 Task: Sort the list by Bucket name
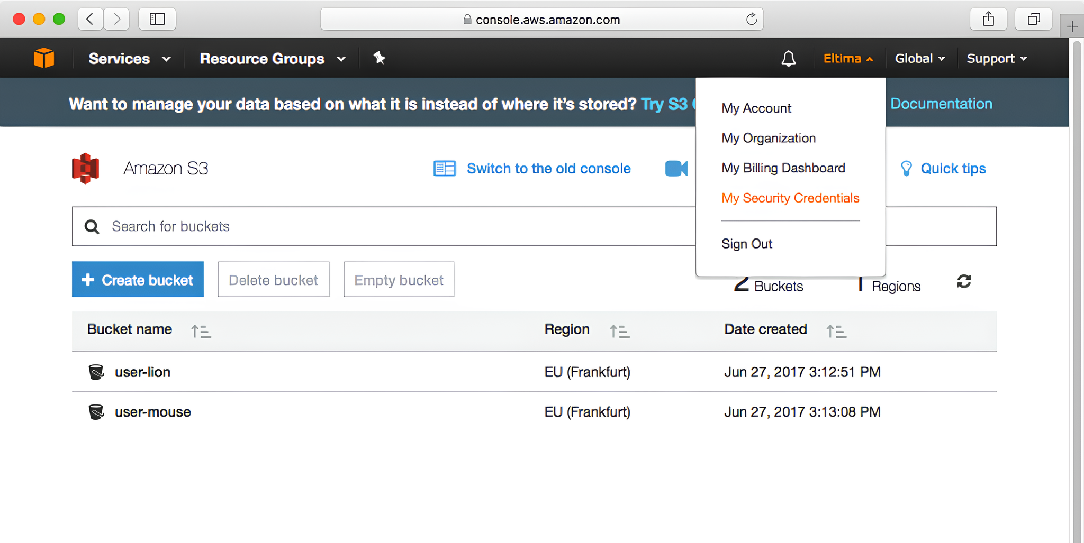[201, 331]
